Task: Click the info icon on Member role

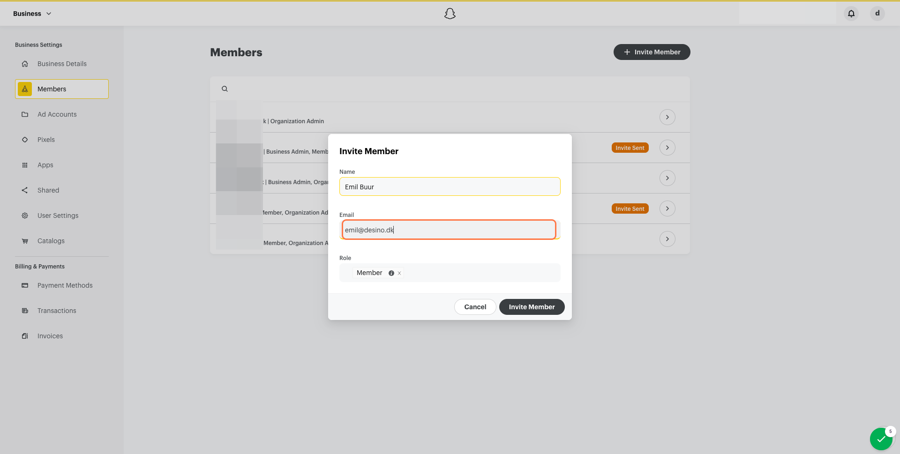Action: point(391,273)
